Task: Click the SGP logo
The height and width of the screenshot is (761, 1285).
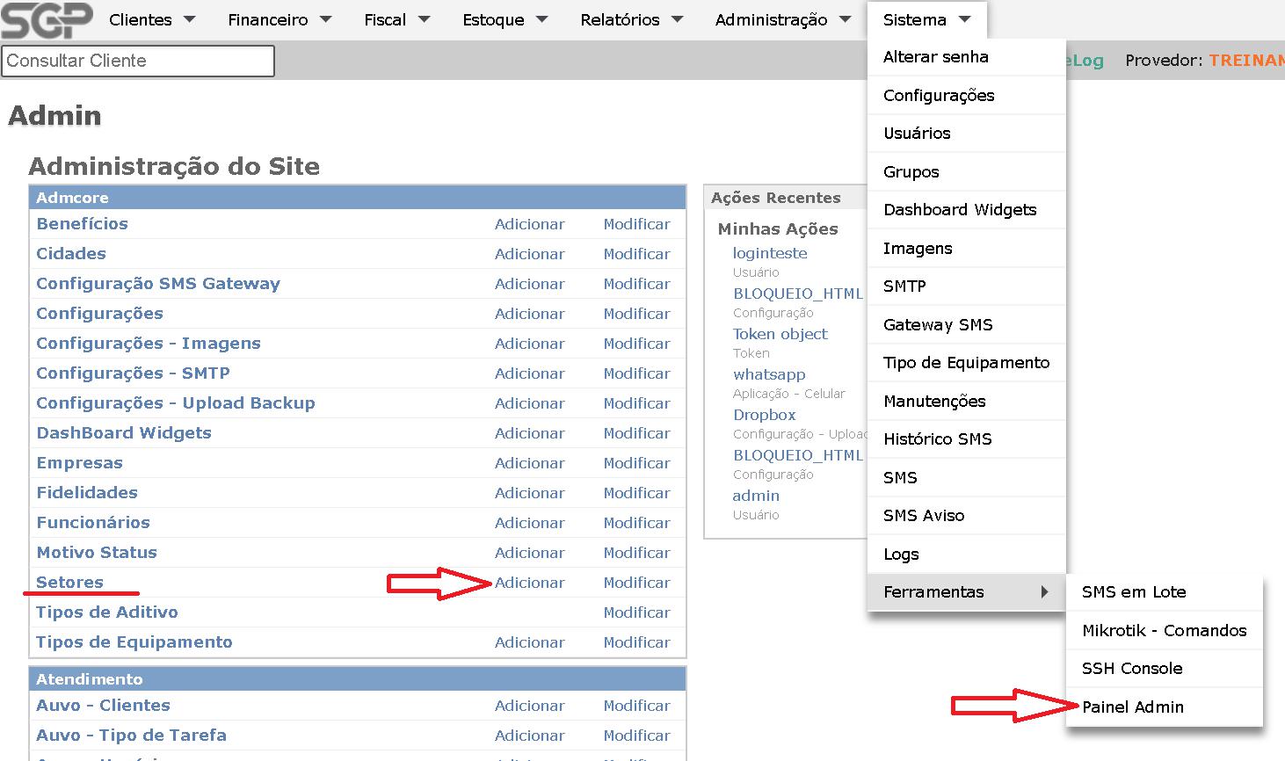Action: coord(46,19)
